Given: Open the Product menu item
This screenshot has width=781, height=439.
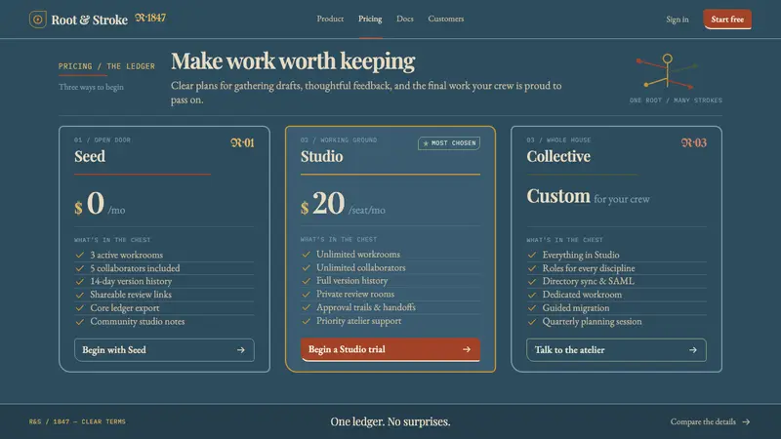Looking at the screenshot, I should click(330, 19).
